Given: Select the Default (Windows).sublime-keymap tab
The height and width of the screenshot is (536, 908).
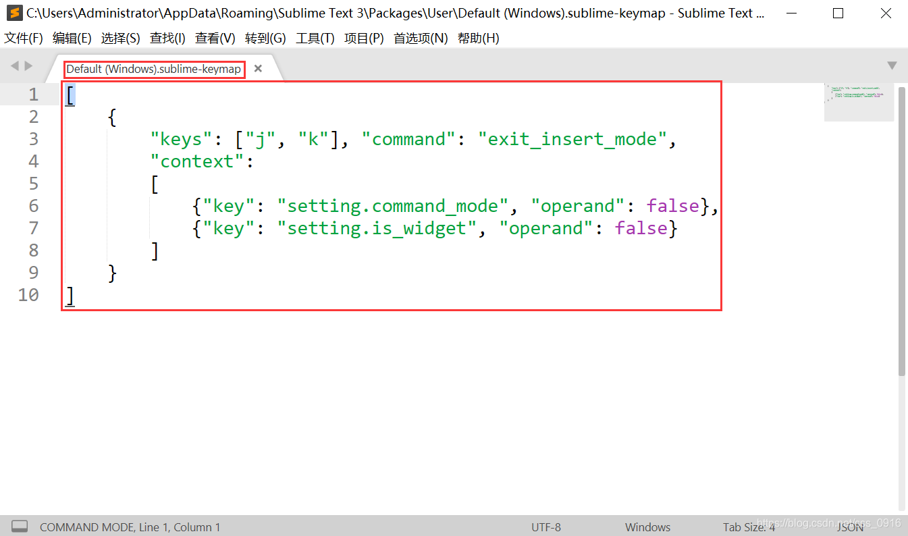Looking at the screenshot, I should pyautogui.click(x=153, y=69).
